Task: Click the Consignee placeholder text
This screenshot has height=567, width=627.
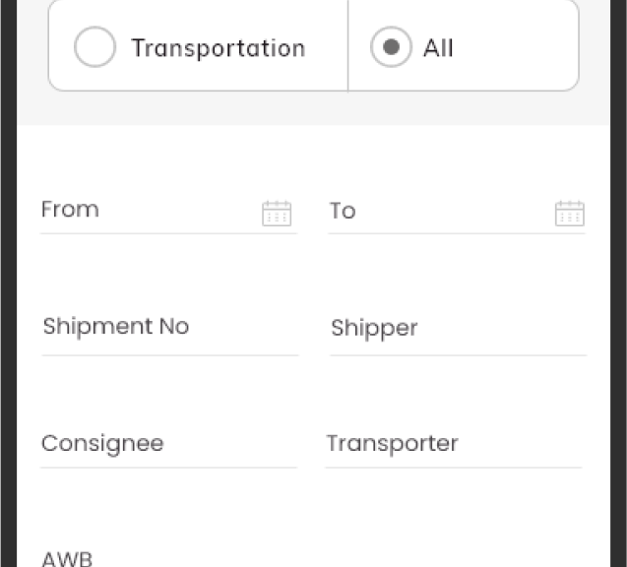Action: coord(102,444)
